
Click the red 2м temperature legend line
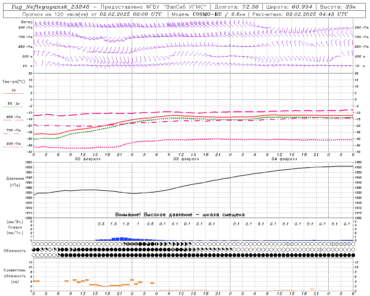13,94
